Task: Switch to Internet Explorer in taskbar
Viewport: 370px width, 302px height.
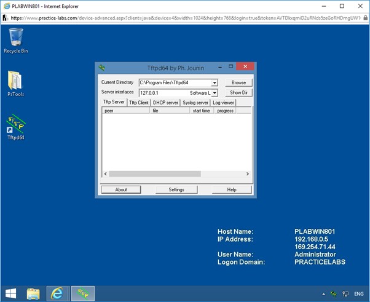Action: (x=57, y=294)
